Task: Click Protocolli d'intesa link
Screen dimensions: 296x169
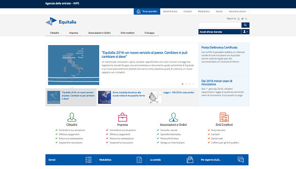Action: [169, 138]
